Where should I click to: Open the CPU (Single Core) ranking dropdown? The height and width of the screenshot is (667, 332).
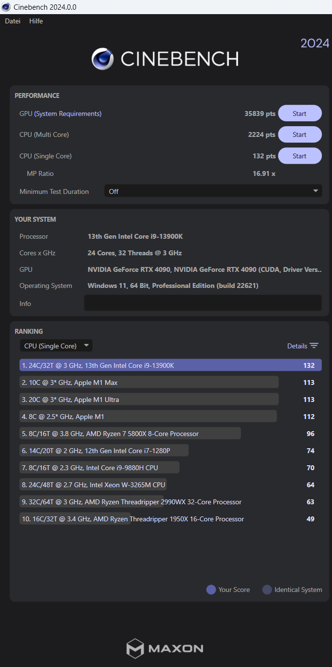point(56,346)
